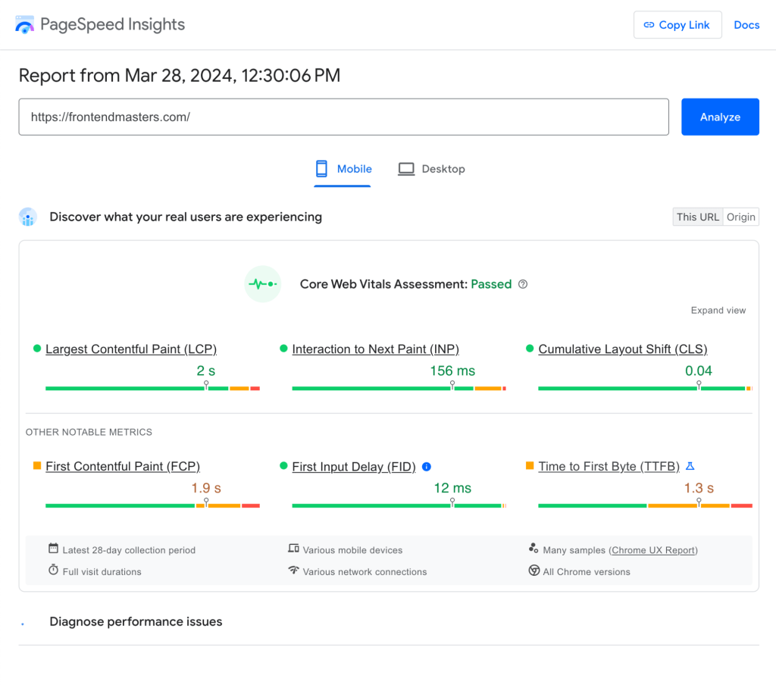Switch to Origin data scope

[741, 217]
